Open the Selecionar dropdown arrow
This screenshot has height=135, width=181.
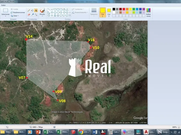tap(5, 16)
